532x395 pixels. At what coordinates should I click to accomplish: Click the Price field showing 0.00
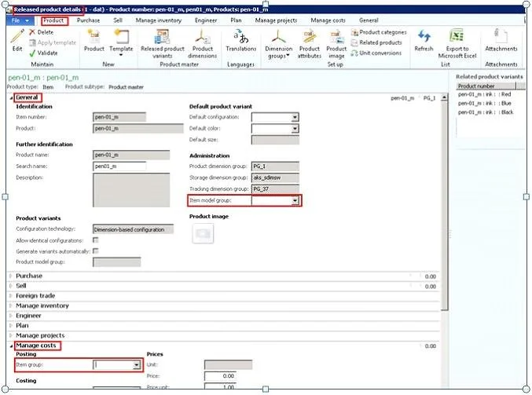tap(220, 376)
